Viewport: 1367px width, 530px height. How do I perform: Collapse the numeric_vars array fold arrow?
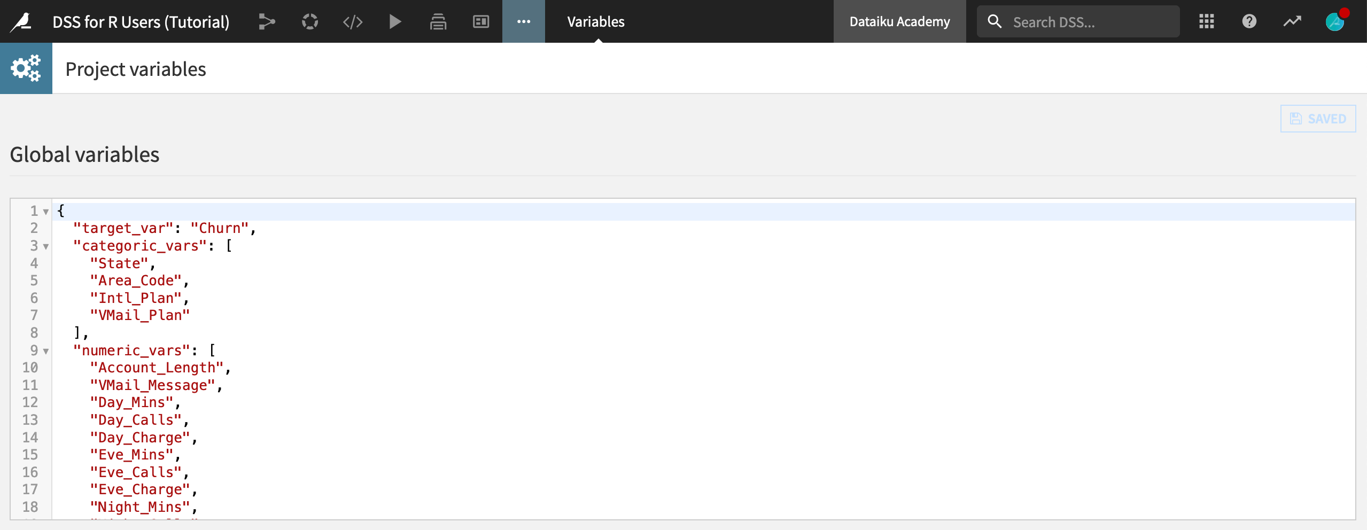click(x=46, y=351)
